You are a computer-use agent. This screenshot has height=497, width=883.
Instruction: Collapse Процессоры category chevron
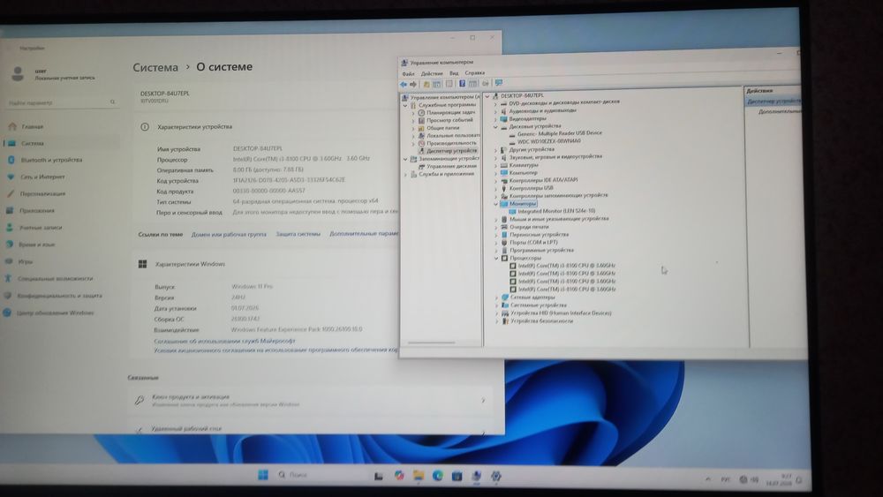(496, 258)
